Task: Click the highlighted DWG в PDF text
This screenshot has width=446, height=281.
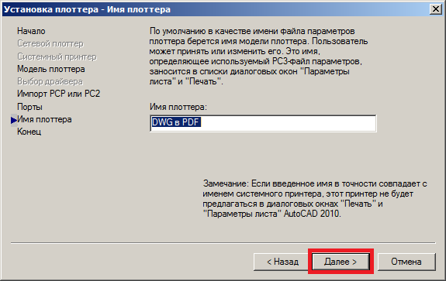Action: [x=176, y=122]
